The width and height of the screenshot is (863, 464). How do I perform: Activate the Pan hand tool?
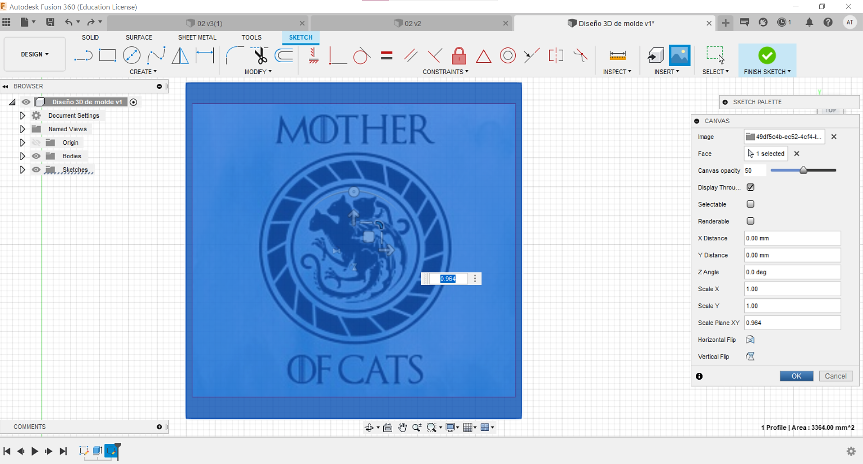402,427
